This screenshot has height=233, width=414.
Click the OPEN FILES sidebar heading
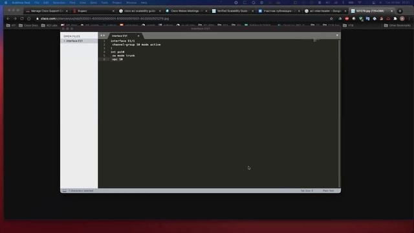[x=72, y=36]
